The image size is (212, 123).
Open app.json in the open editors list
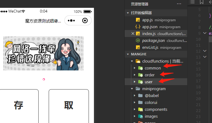point(156,27)
